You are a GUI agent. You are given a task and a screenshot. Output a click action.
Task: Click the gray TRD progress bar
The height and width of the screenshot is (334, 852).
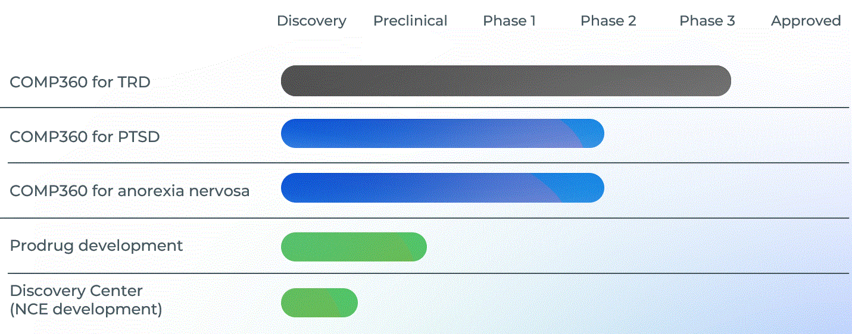coord(505,81)
